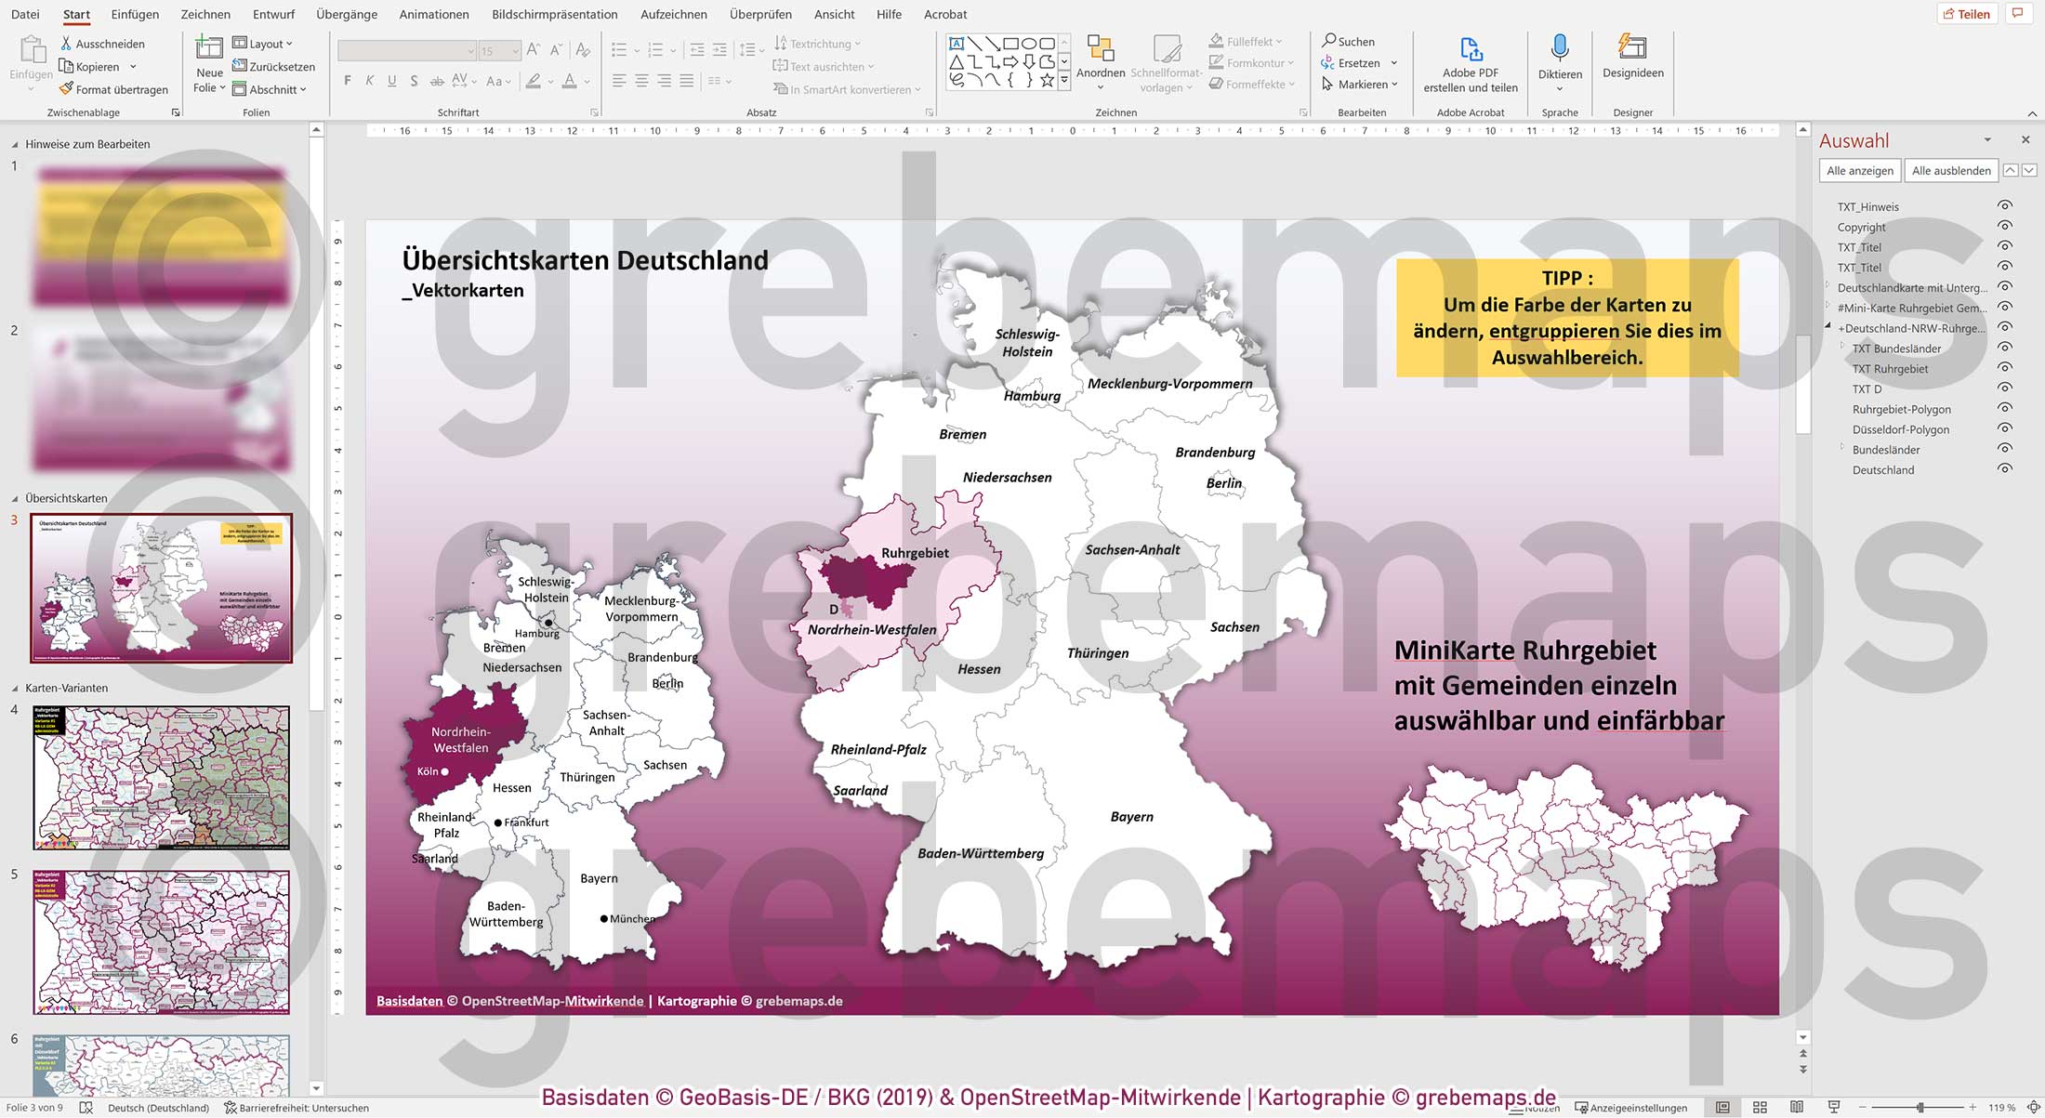Screen dimensions: 2045x1118
Task: Switch to the Einfügen ribbon tab
Action: click(x=134, y=14)
